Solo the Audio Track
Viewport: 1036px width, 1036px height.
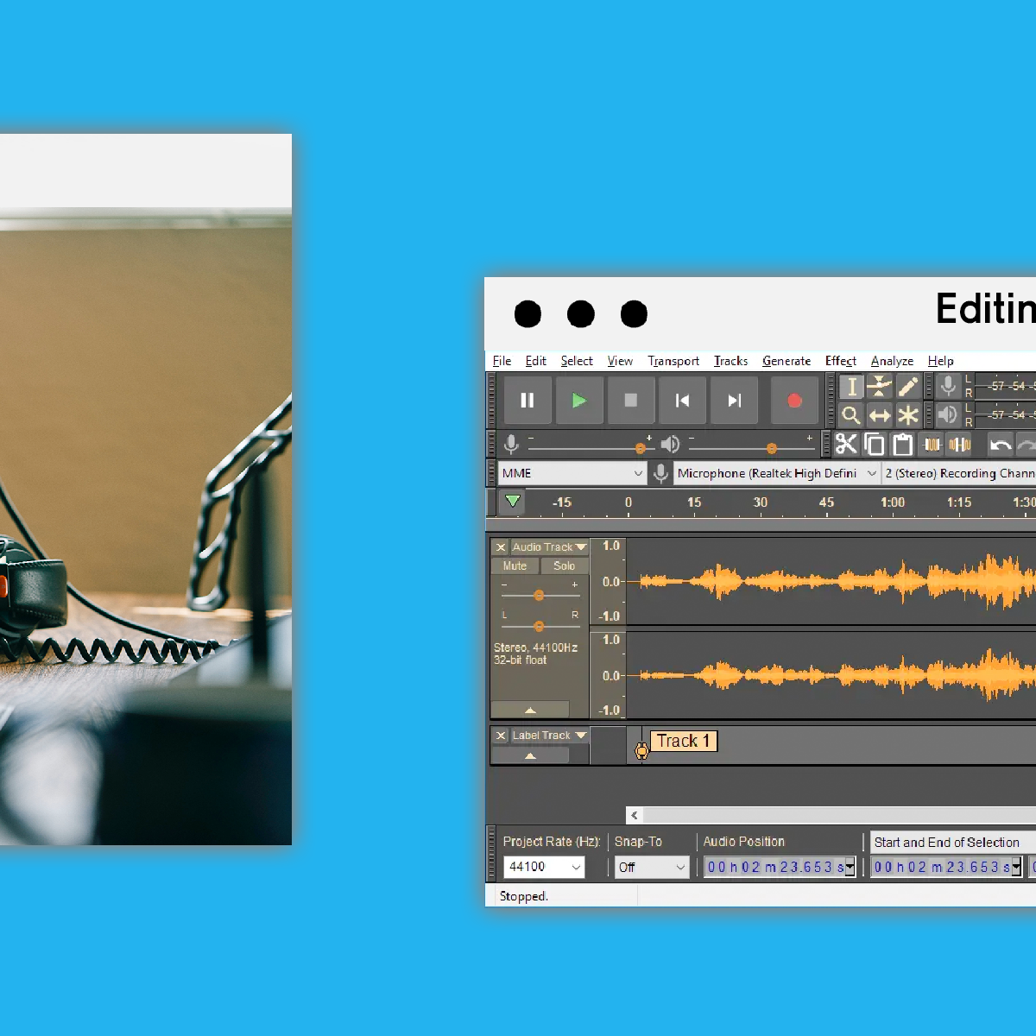(x=564, y=566)
